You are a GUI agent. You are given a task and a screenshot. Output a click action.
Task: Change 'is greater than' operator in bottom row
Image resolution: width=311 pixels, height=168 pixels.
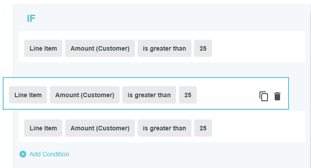(164, 128)
